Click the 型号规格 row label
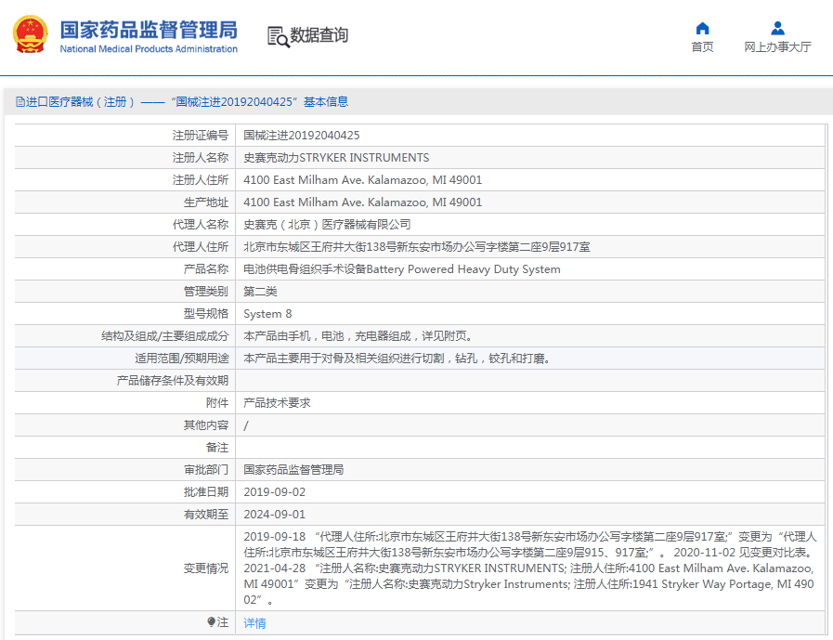This screenshot has height=640, width=833. [206, 314]
